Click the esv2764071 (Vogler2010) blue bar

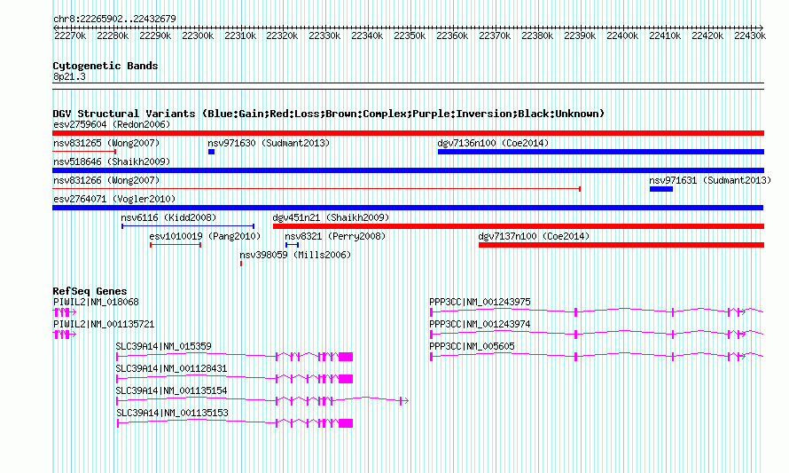408,208
